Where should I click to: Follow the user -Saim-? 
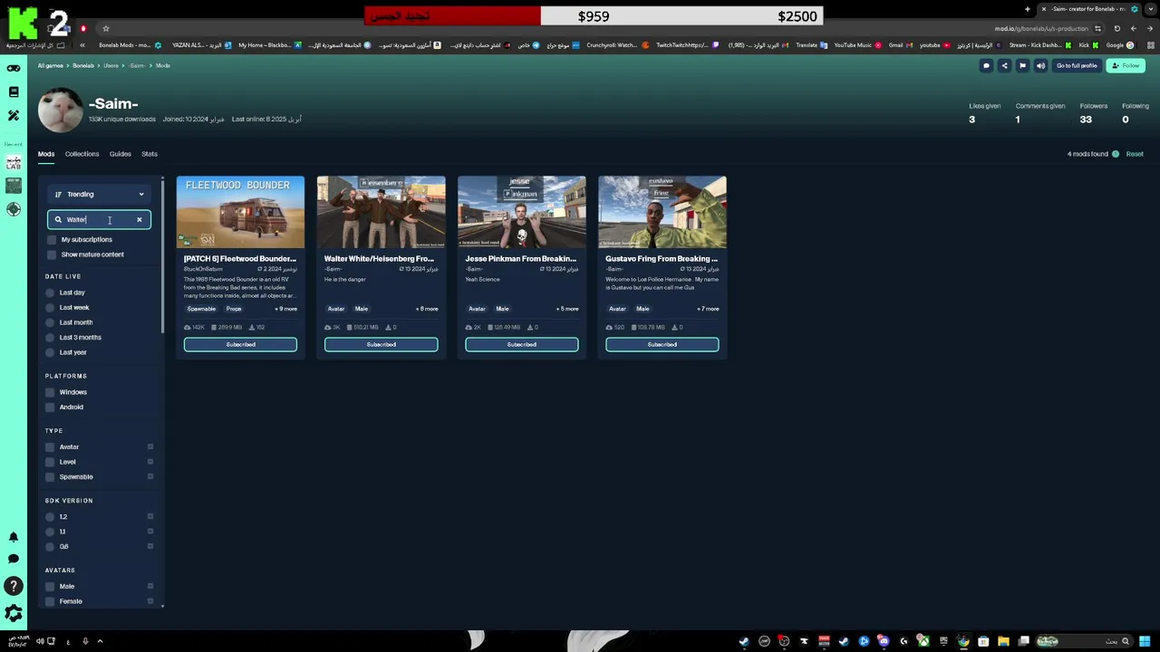pyautogui.click(x=1126, y=65)
